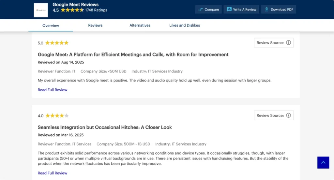Image resolution: width=334 pixels, height=180 pixels.
Task: Click review text 'The product exhibits solid performance'
Action: 163,158
